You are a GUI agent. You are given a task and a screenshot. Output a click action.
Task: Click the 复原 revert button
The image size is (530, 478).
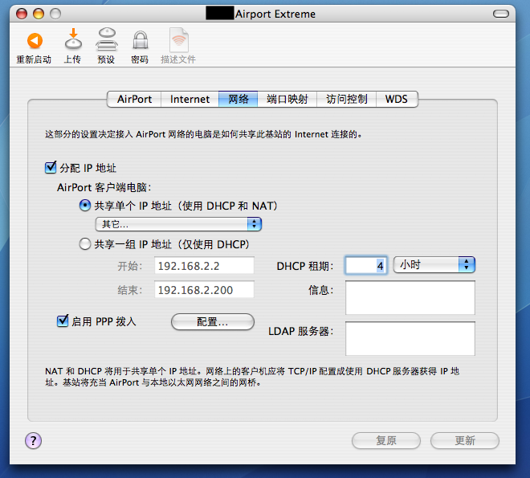coord(386,440)
